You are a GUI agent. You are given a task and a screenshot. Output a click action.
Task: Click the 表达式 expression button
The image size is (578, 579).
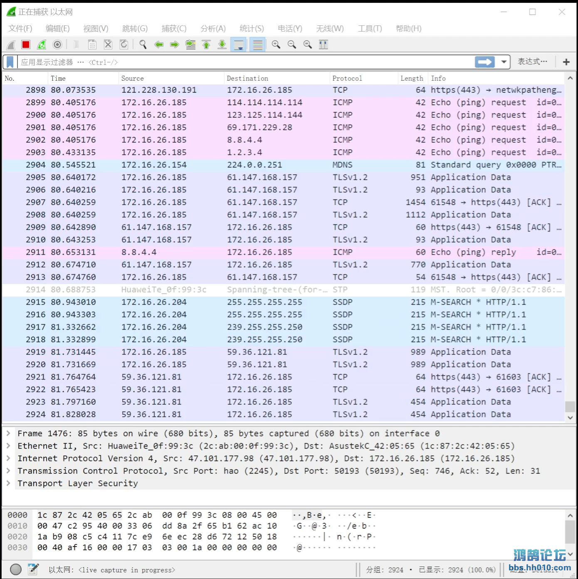coord(533,62)
